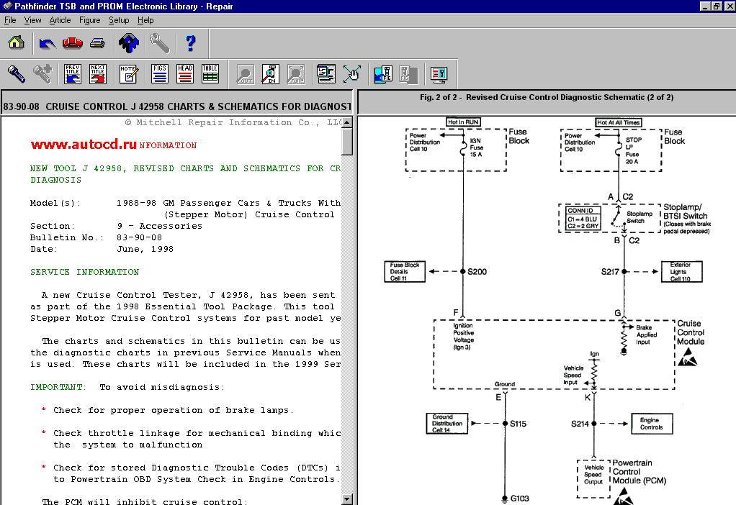Click 'Check for proper operation of brake lamps'
Screen dimensions: 736x505
(174, 410)
